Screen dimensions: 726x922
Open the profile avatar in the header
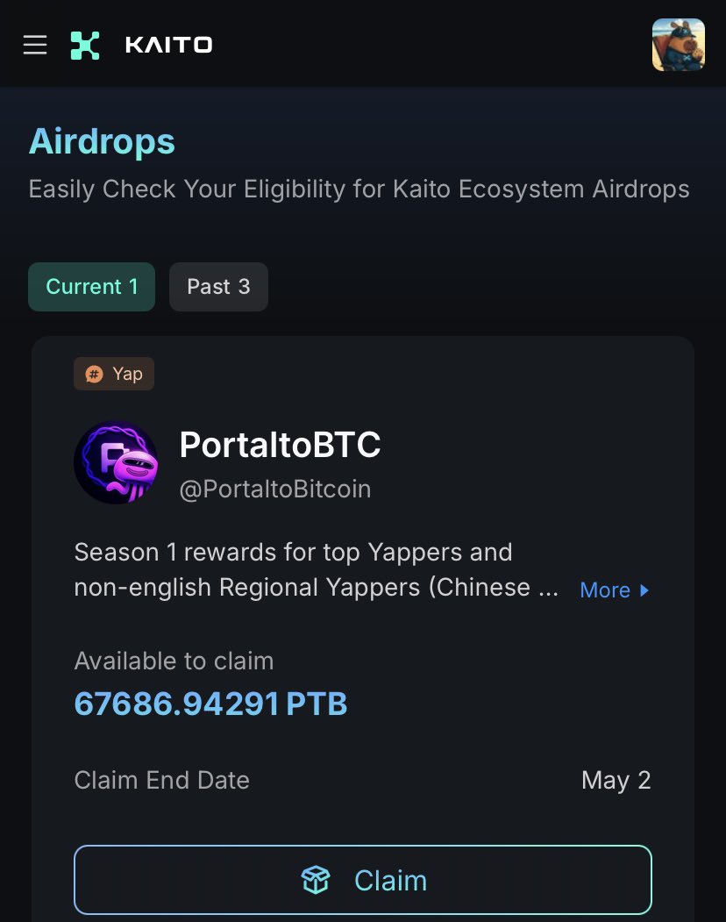point(679,45)
